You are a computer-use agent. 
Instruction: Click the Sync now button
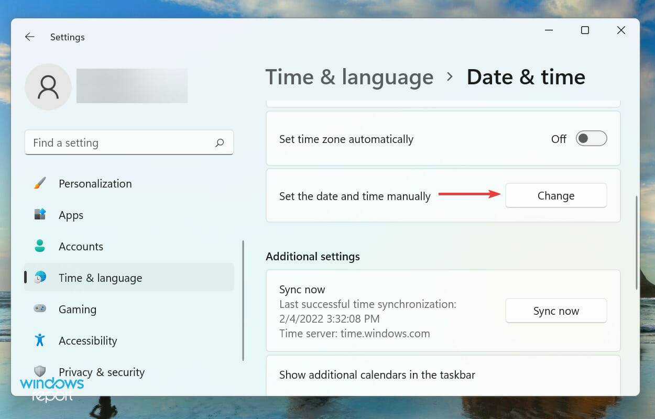coord(556,311)
